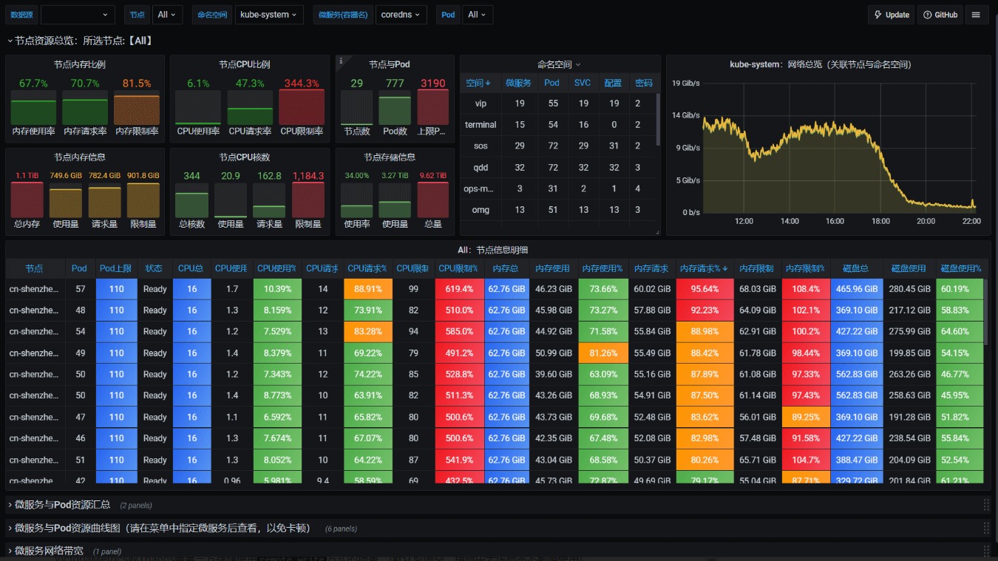Viewport: 998px width, 561px height.
Task: Open the 节点CPU比例 panel title menu
Action: pyautogui.click(x=245, y=64)
